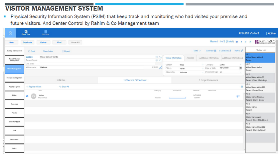
Task: Click the Home icon in top bar
Action: click(x=10, y=33)
